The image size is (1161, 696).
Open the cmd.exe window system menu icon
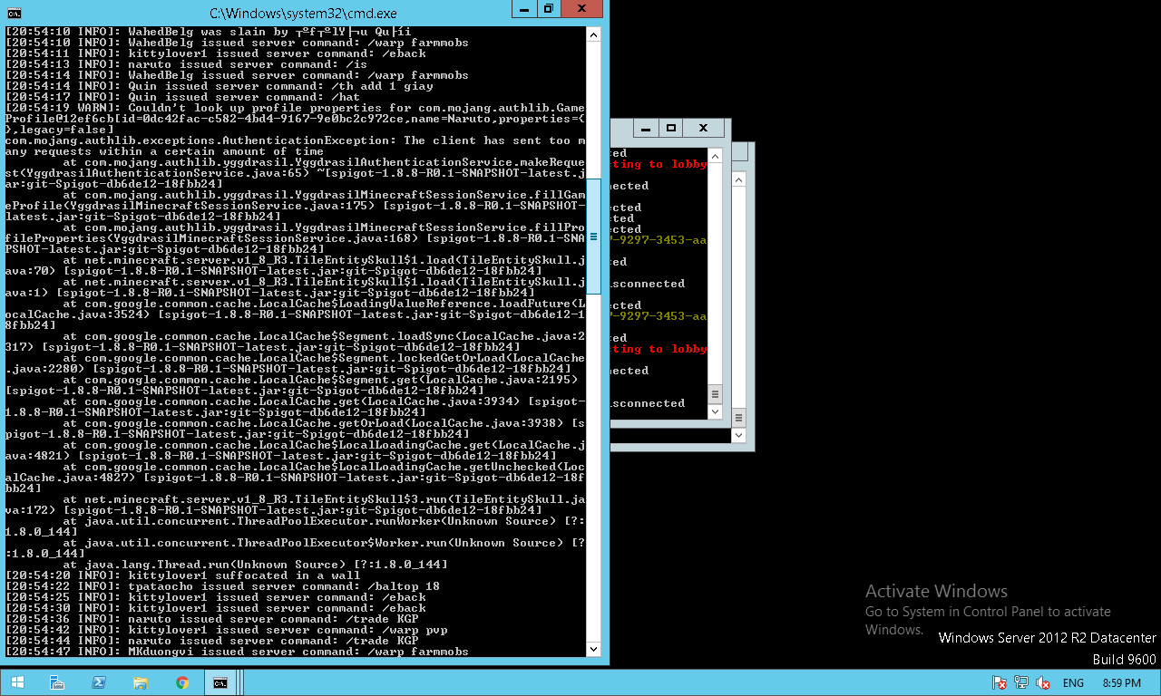coord(15,13)
